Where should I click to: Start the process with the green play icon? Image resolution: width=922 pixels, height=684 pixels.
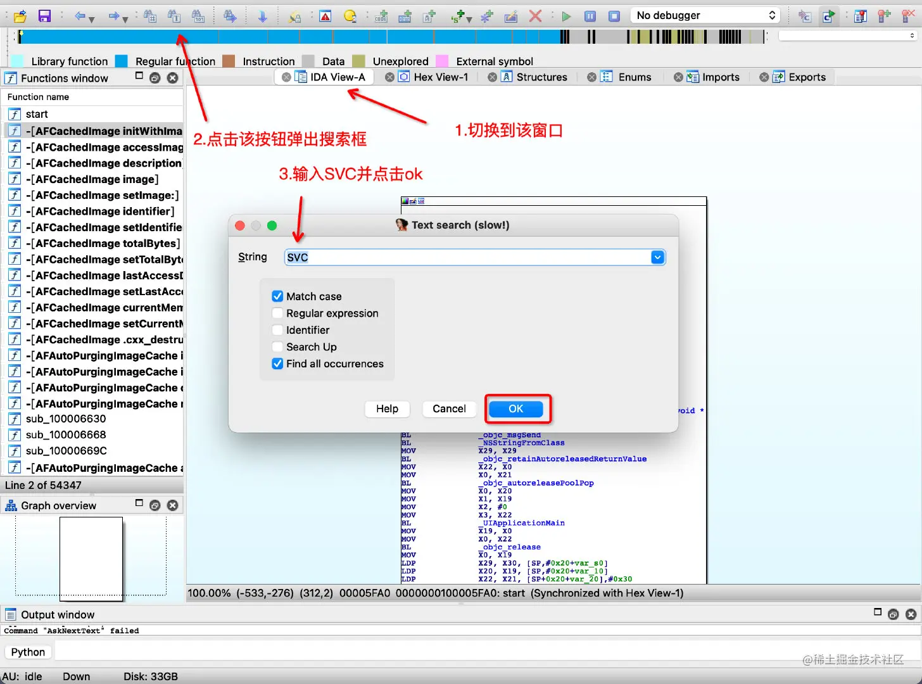pyautogui.click(x=566, y=16)
